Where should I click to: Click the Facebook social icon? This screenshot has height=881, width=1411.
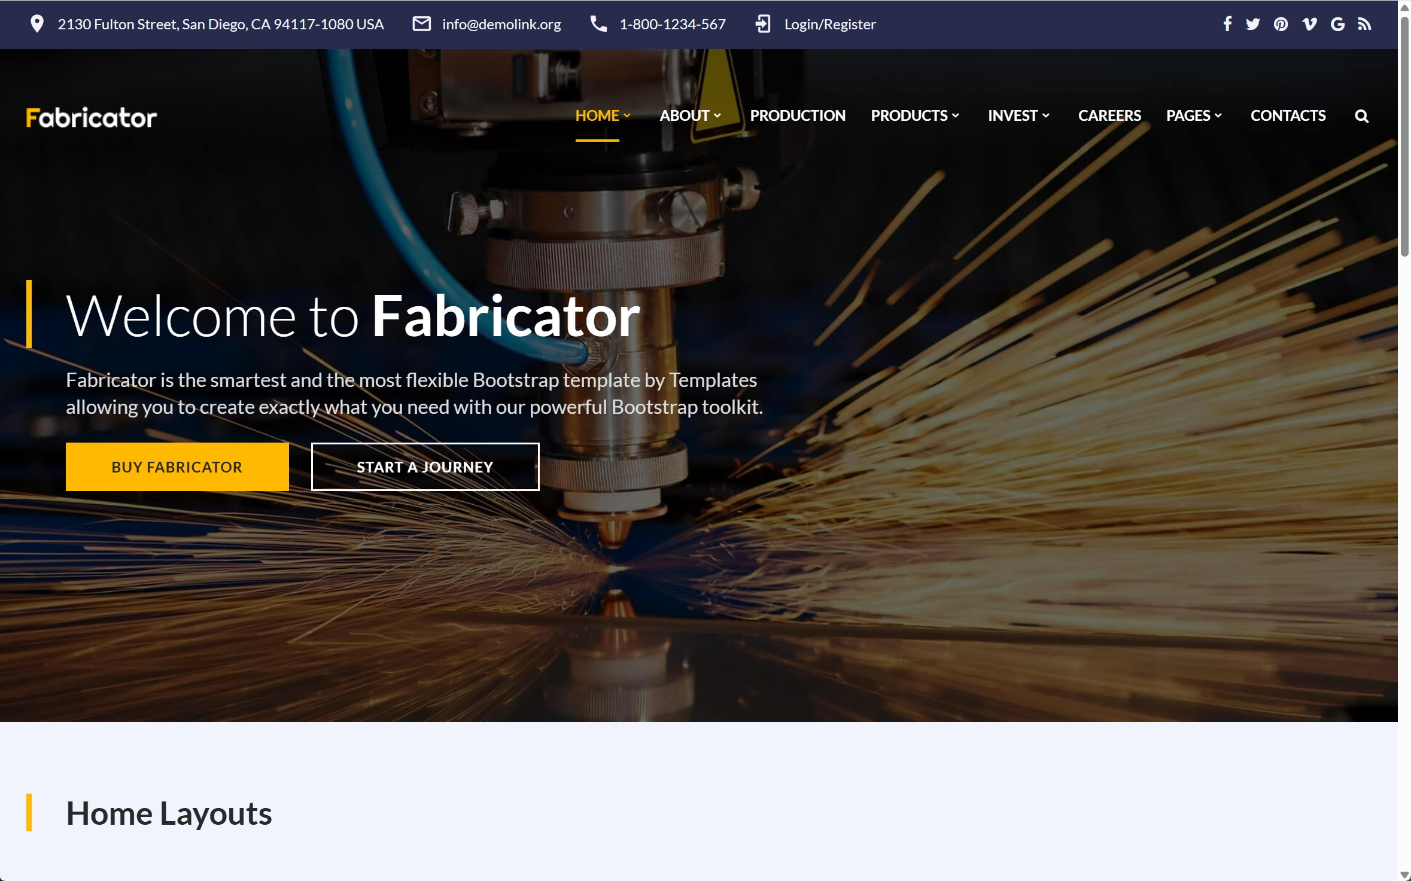click(x=1227, y=24)
